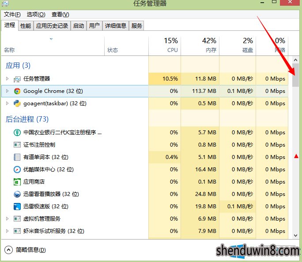Open the 文件(F) menu
This screenshot has height=262, width=302.
pos(12,15)
